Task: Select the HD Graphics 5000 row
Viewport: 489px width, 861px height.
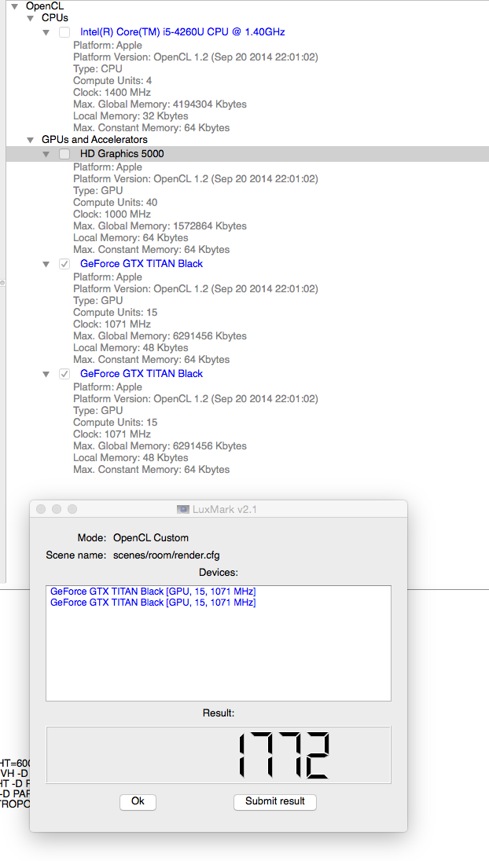Action: 247,154
